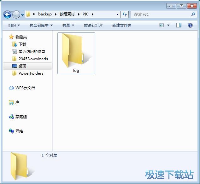Create folder with 新建文件夹
This screenshot has height=184, width=200.
click(x=122, y=25)
